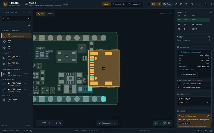Click the Trace Boardviewer logo icon
The width and height of the screenshot is (214, 133).
click(x=5, y=4)
